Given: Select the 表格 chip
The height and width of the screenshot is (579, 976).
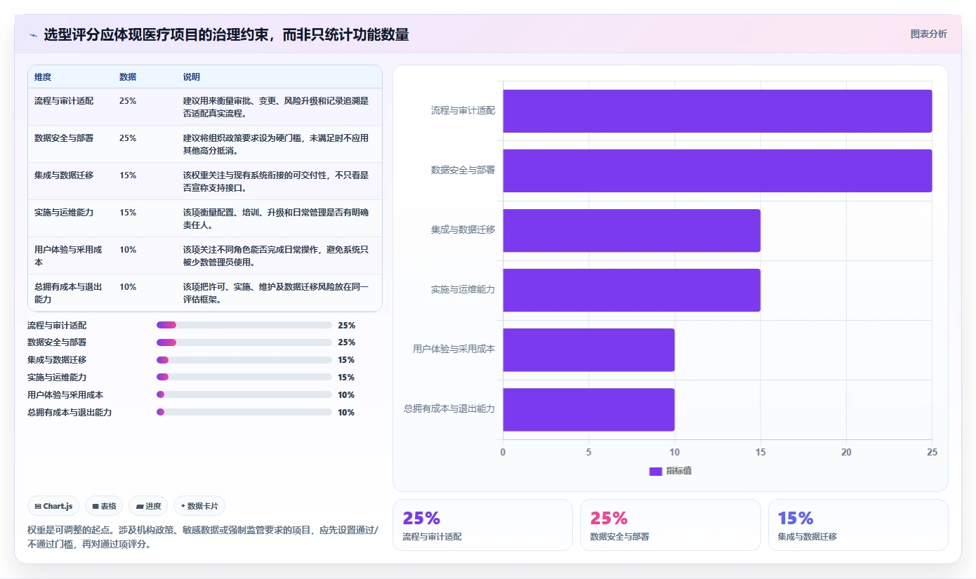Looking at the screenshot, I should [104, 506].
